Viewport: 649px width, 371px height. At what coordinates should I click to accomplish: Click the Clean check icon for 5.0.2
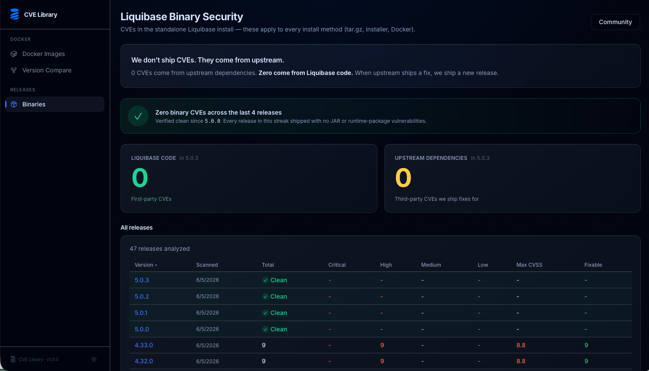(x=266, y=296)
